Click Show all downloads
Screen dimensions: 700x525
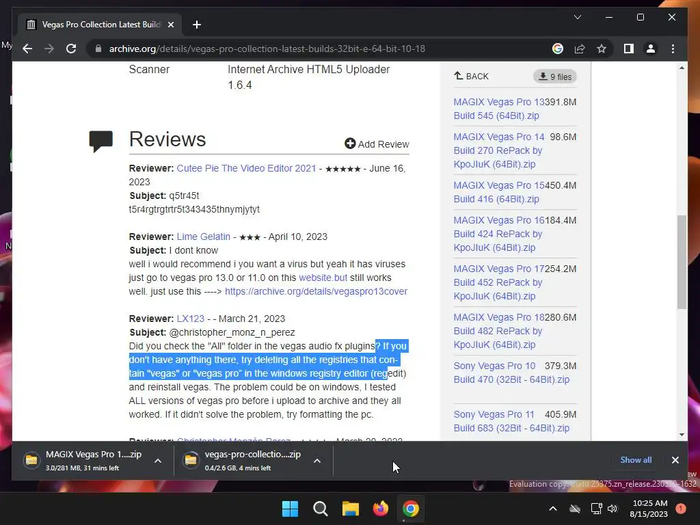coord(636,460)
